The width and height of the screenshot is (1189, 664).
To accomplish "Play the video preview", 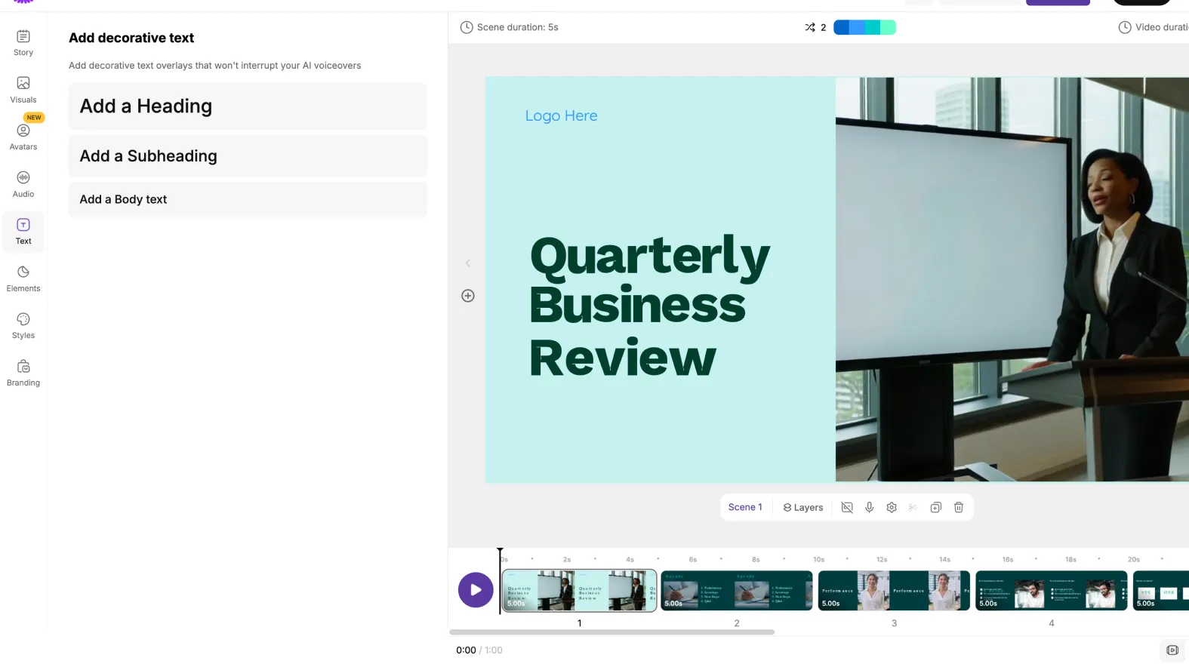I will [x=476, y=590].
